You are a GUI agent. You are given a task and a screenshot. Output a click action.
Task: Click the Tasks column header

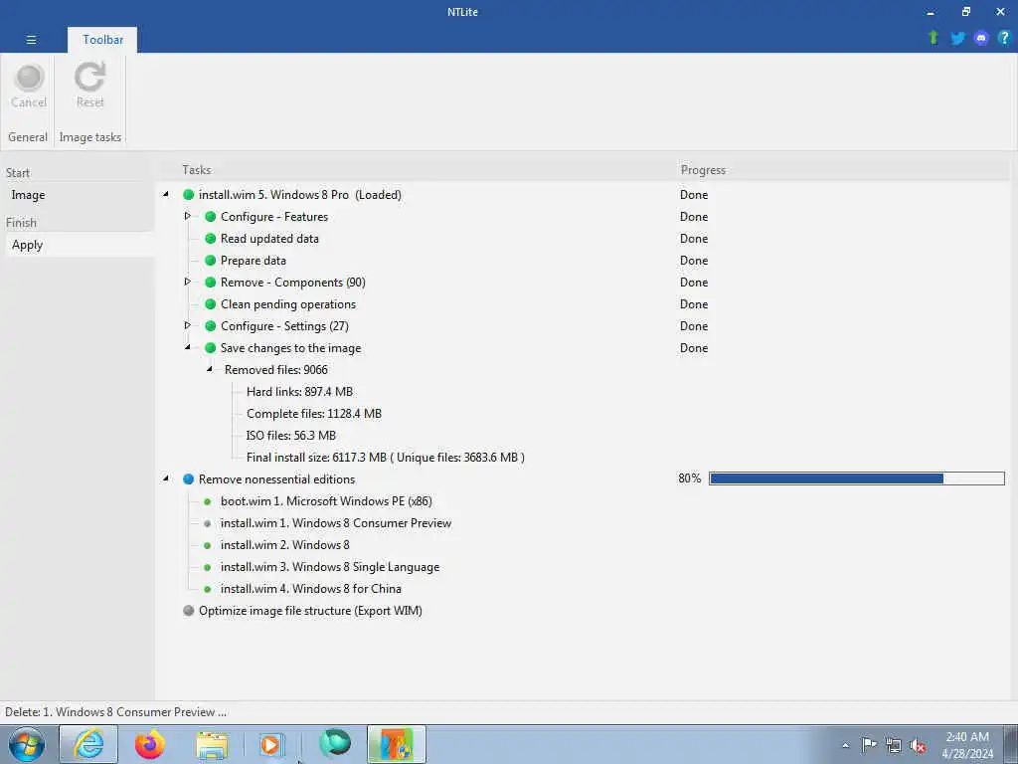coord(196,169)
